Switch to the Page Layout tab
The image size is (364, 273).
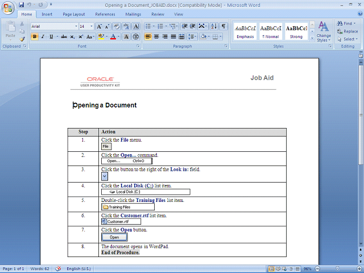point(74,14)
